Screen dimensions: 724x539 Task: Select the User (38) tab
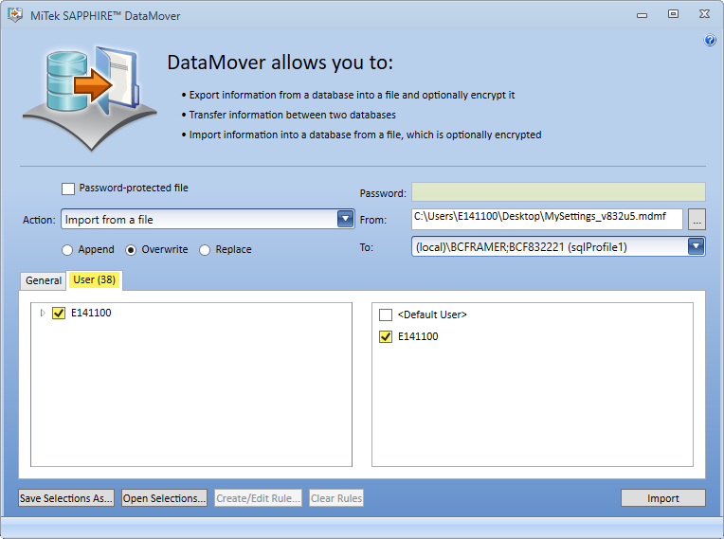pos(94,279)
